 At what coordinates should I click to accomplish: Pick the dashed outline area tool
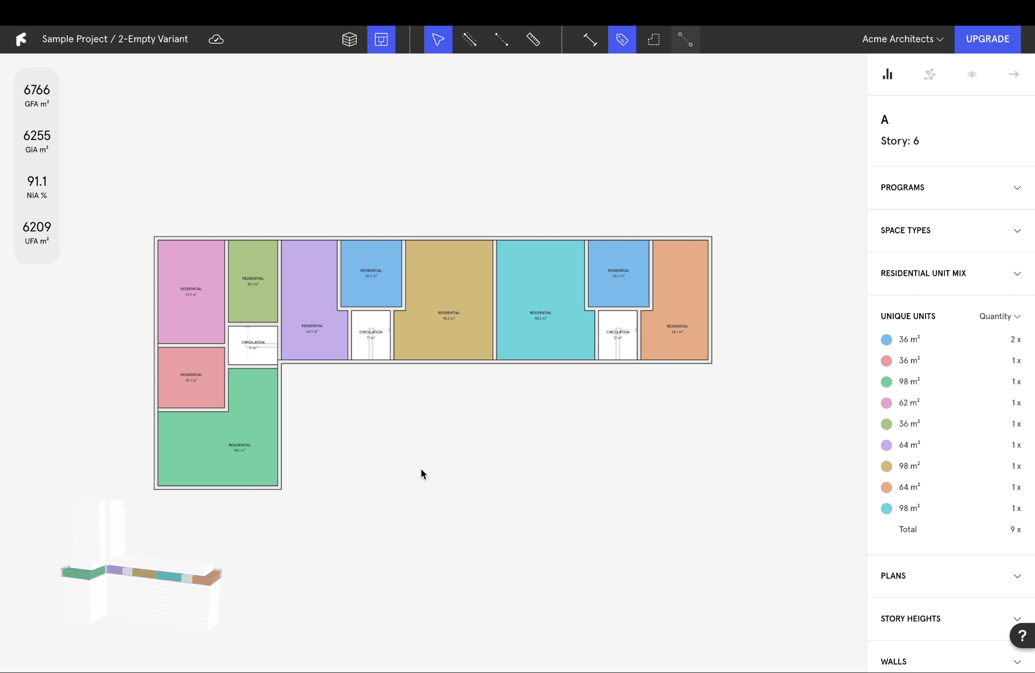[x=653, y=39]
